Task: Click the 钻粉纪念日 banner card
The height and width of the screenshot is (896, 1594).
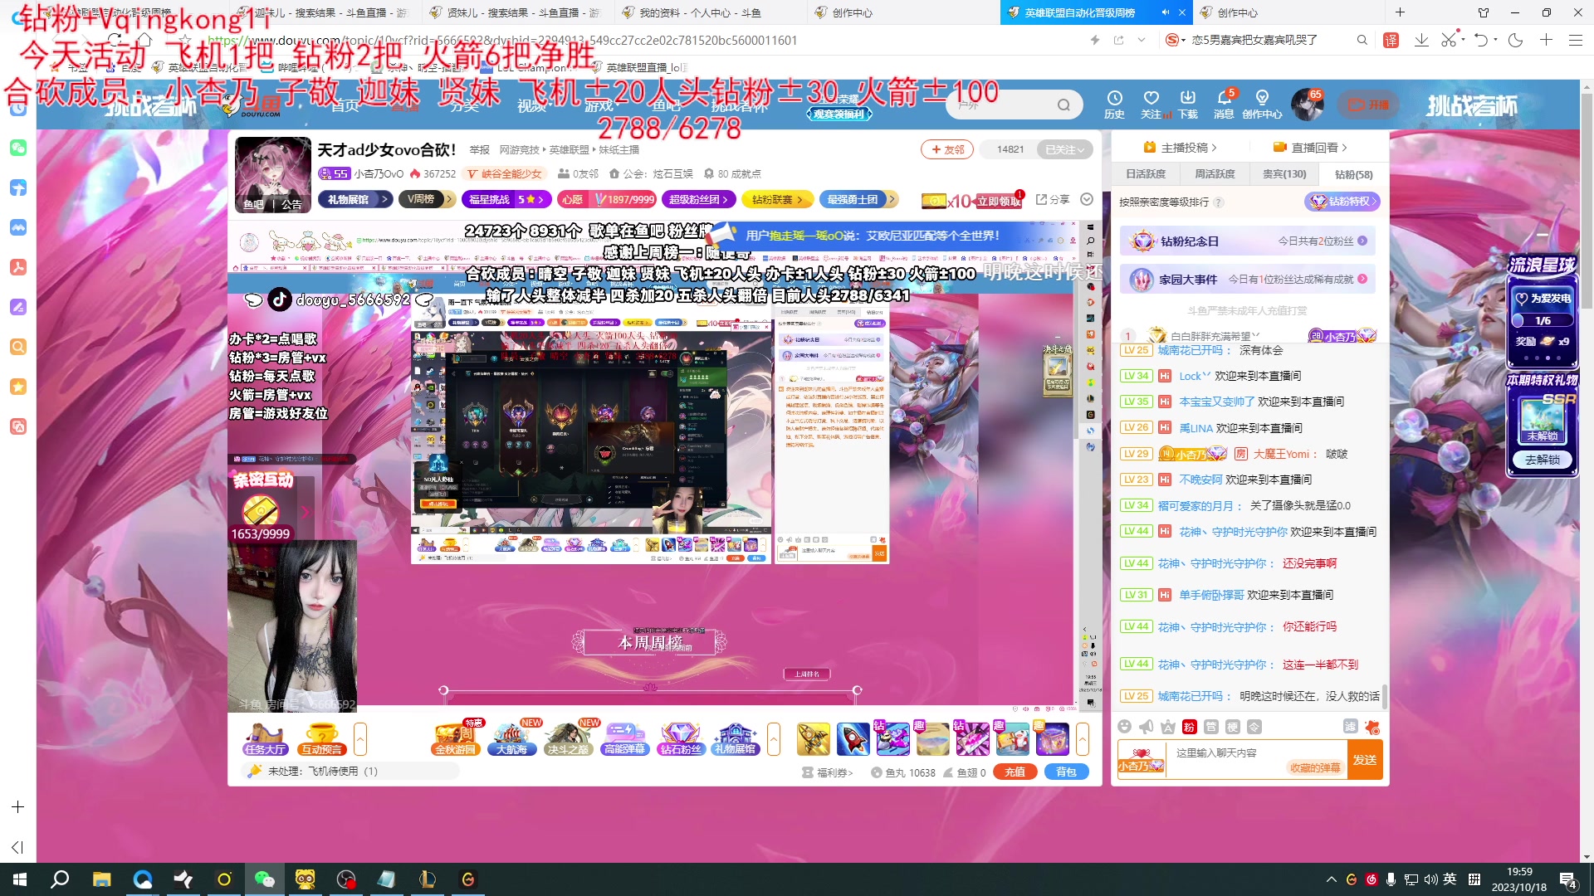Action: click(1247, 241)
